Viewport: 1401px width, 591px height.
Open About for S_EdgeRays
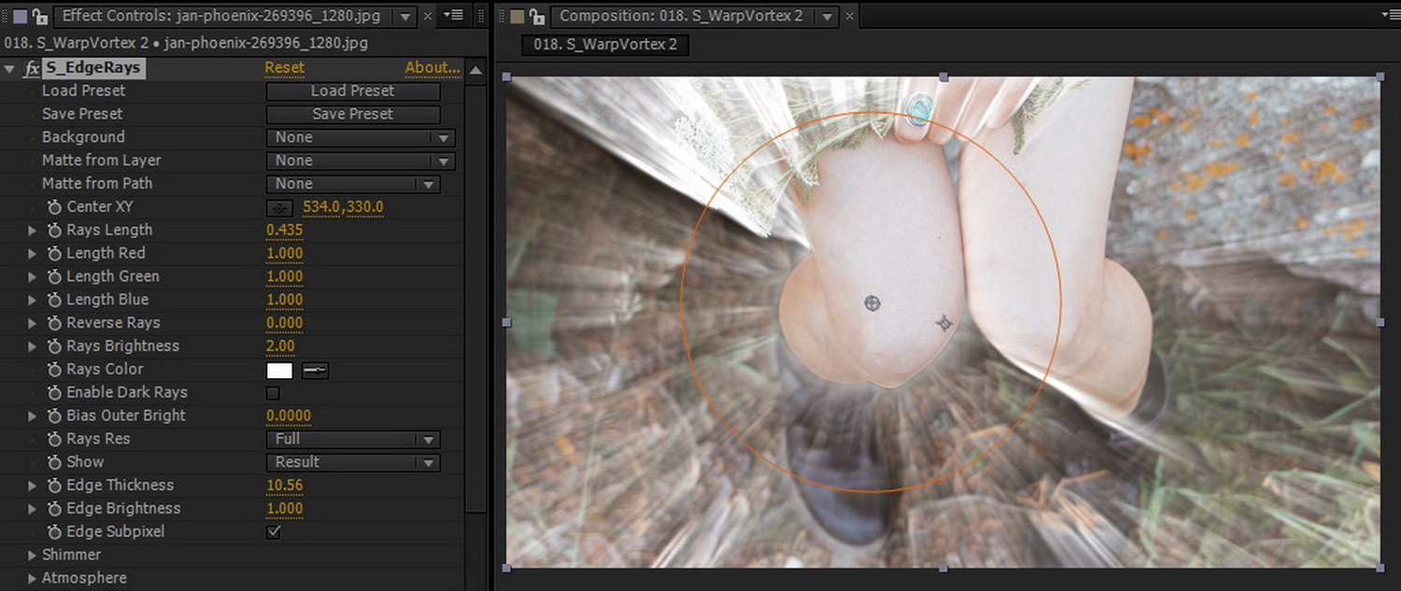tap(432, 68)
